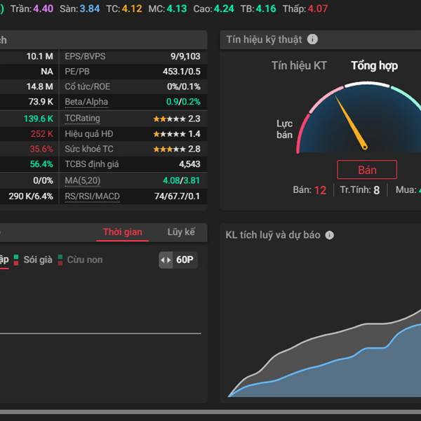
Task: Open the Lũy kế tab
Action: point(181,232)
